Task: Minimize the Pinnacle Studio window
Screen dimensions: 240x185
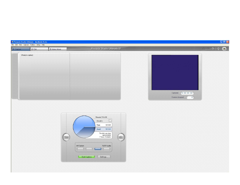Action: tap(221, 42)
